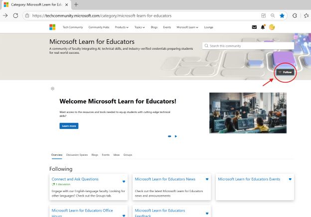
Task: Advance the carousel with the play arrow
Action: click(x=176, y=136)
